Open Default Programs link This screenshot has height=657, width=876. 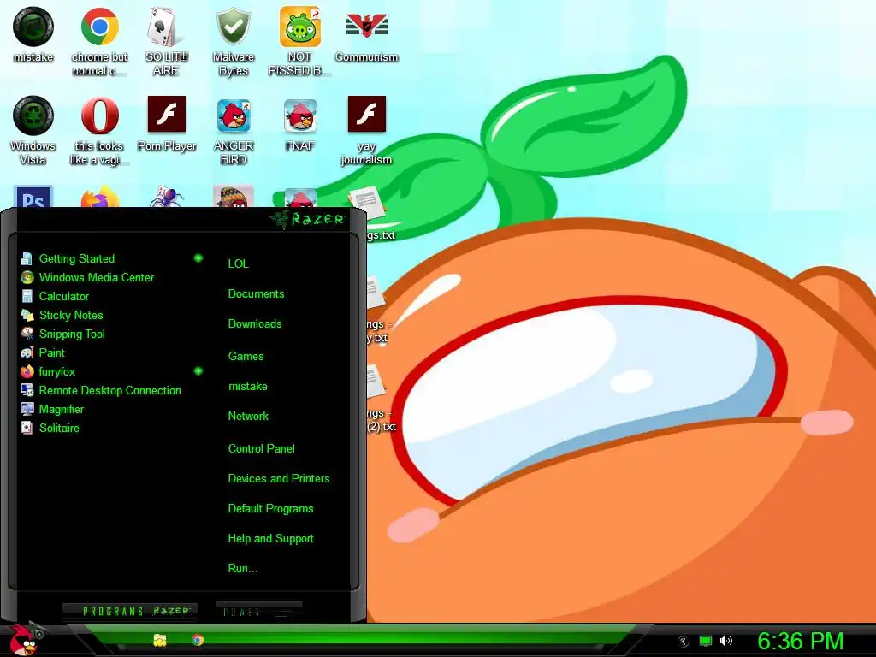270,509
